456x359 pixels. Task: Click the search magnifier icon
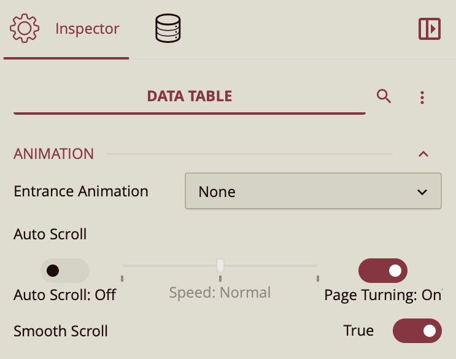384,96
